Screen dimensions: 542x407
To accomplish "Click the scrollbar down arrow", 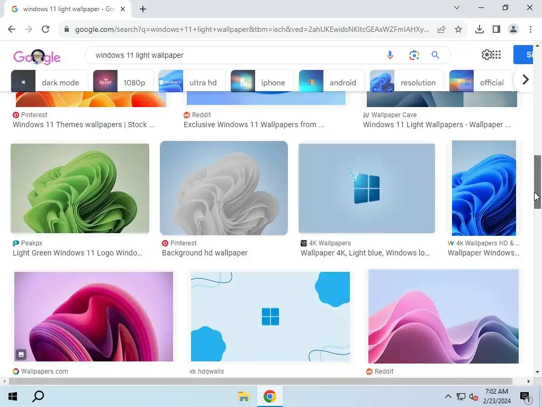I will coord(538,373).
